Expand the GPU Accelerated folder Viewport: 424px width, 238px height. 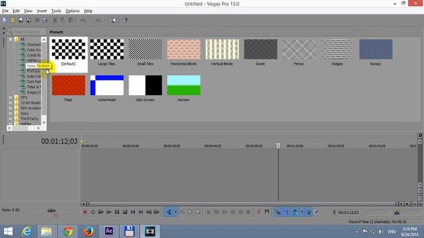[11, 108]
